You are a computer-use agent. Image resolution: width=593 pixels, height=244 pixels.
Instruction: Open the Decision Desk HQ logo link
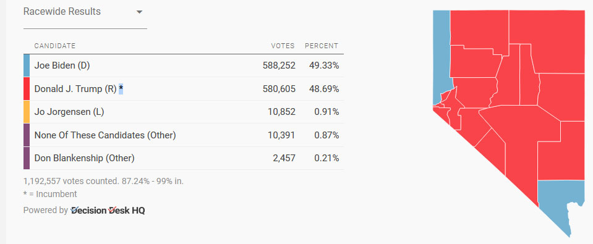coord(108,211)
